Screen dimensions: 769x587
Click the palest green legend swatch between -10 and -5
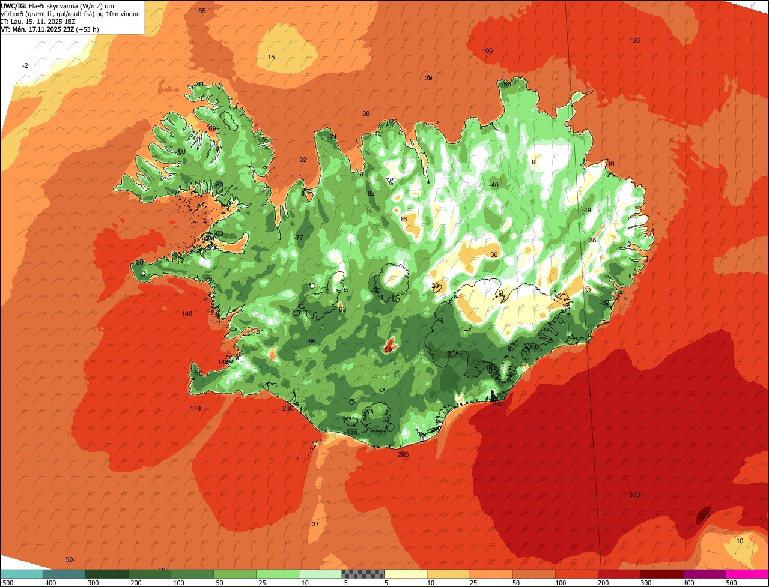pos(320,574)
